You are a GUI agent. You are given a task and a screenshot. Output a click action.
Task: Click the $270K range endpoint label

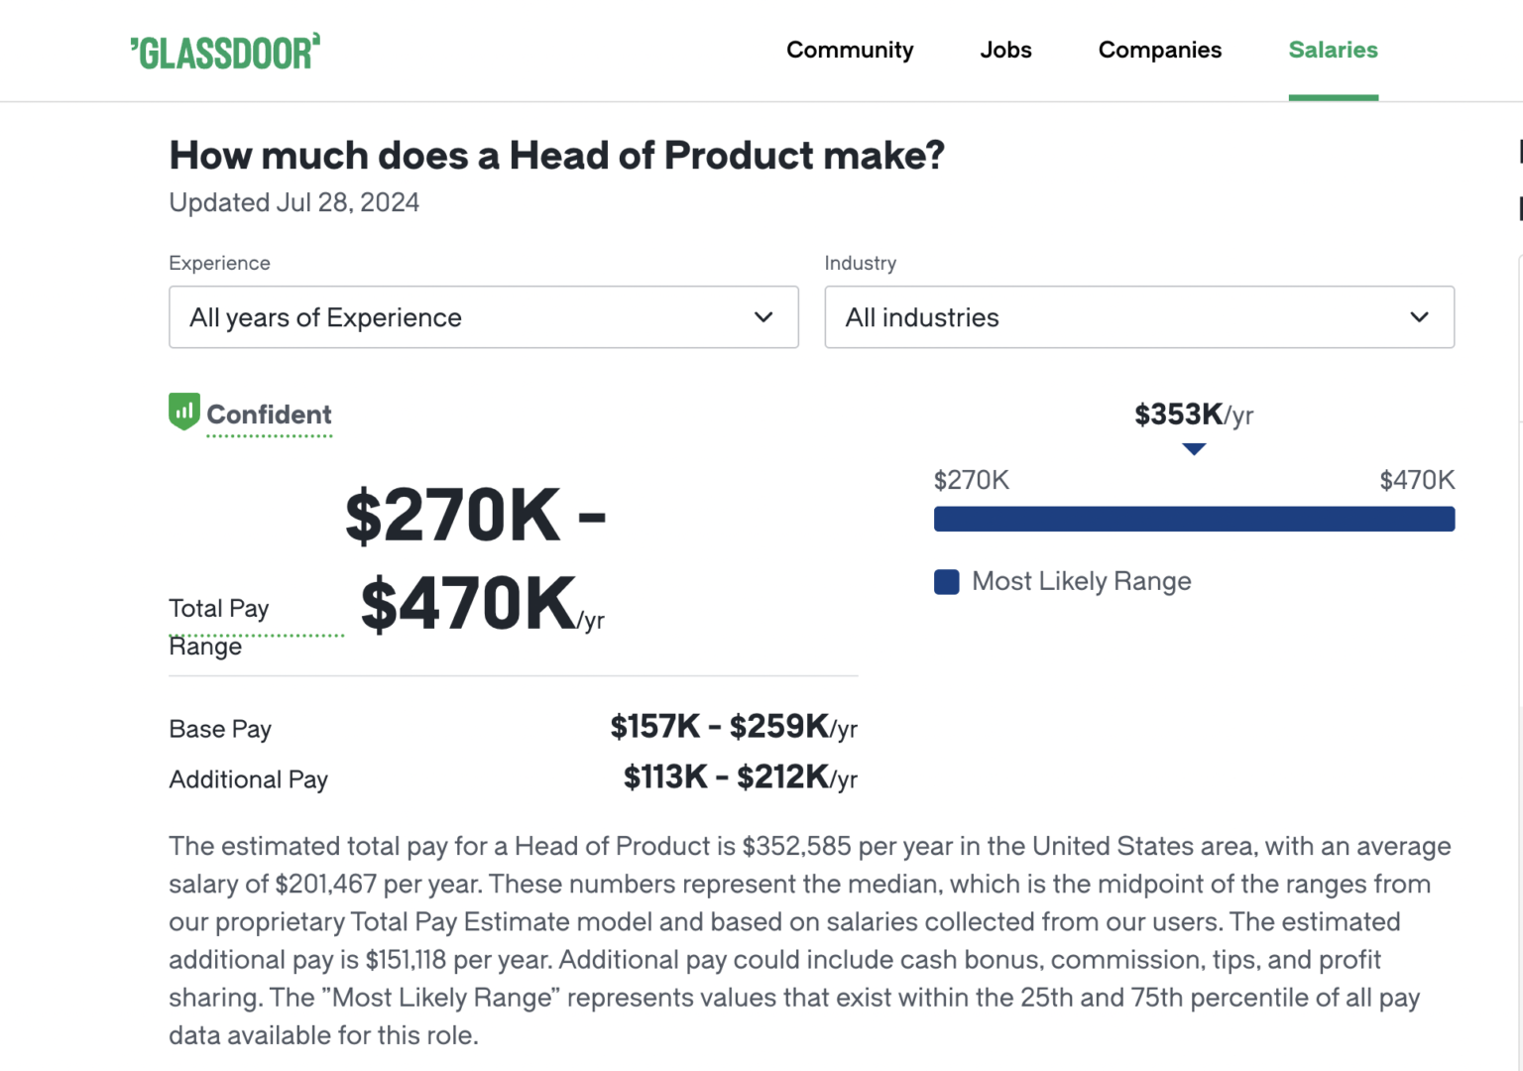pos(971,480)
